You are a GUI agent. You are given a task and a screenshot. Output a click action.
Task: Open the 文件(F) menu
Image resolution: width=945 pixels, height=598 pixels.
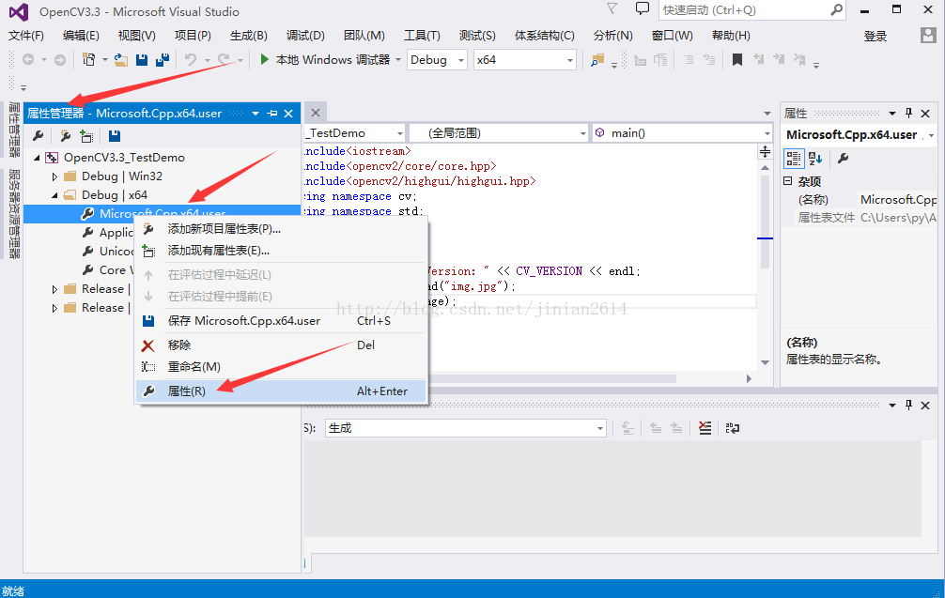point(26,36)
